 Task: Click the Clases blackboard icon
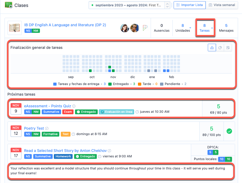(9, 5)
